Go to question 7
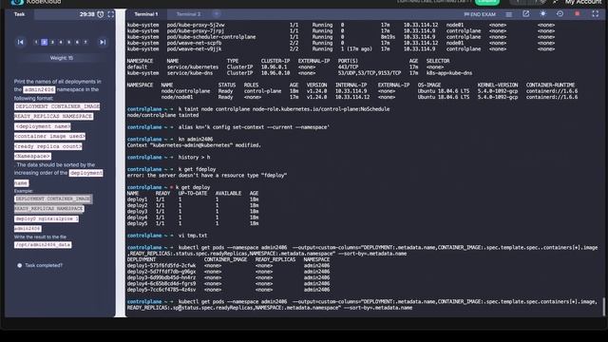The width and height of the screenshot is (608, 342). pos(85,42)
